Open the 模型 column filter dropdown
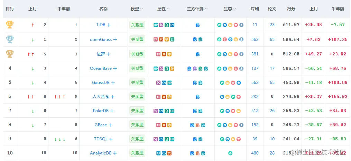Image resolution: width=351 pixels, height=161 pixels. [x=141, y=9]
